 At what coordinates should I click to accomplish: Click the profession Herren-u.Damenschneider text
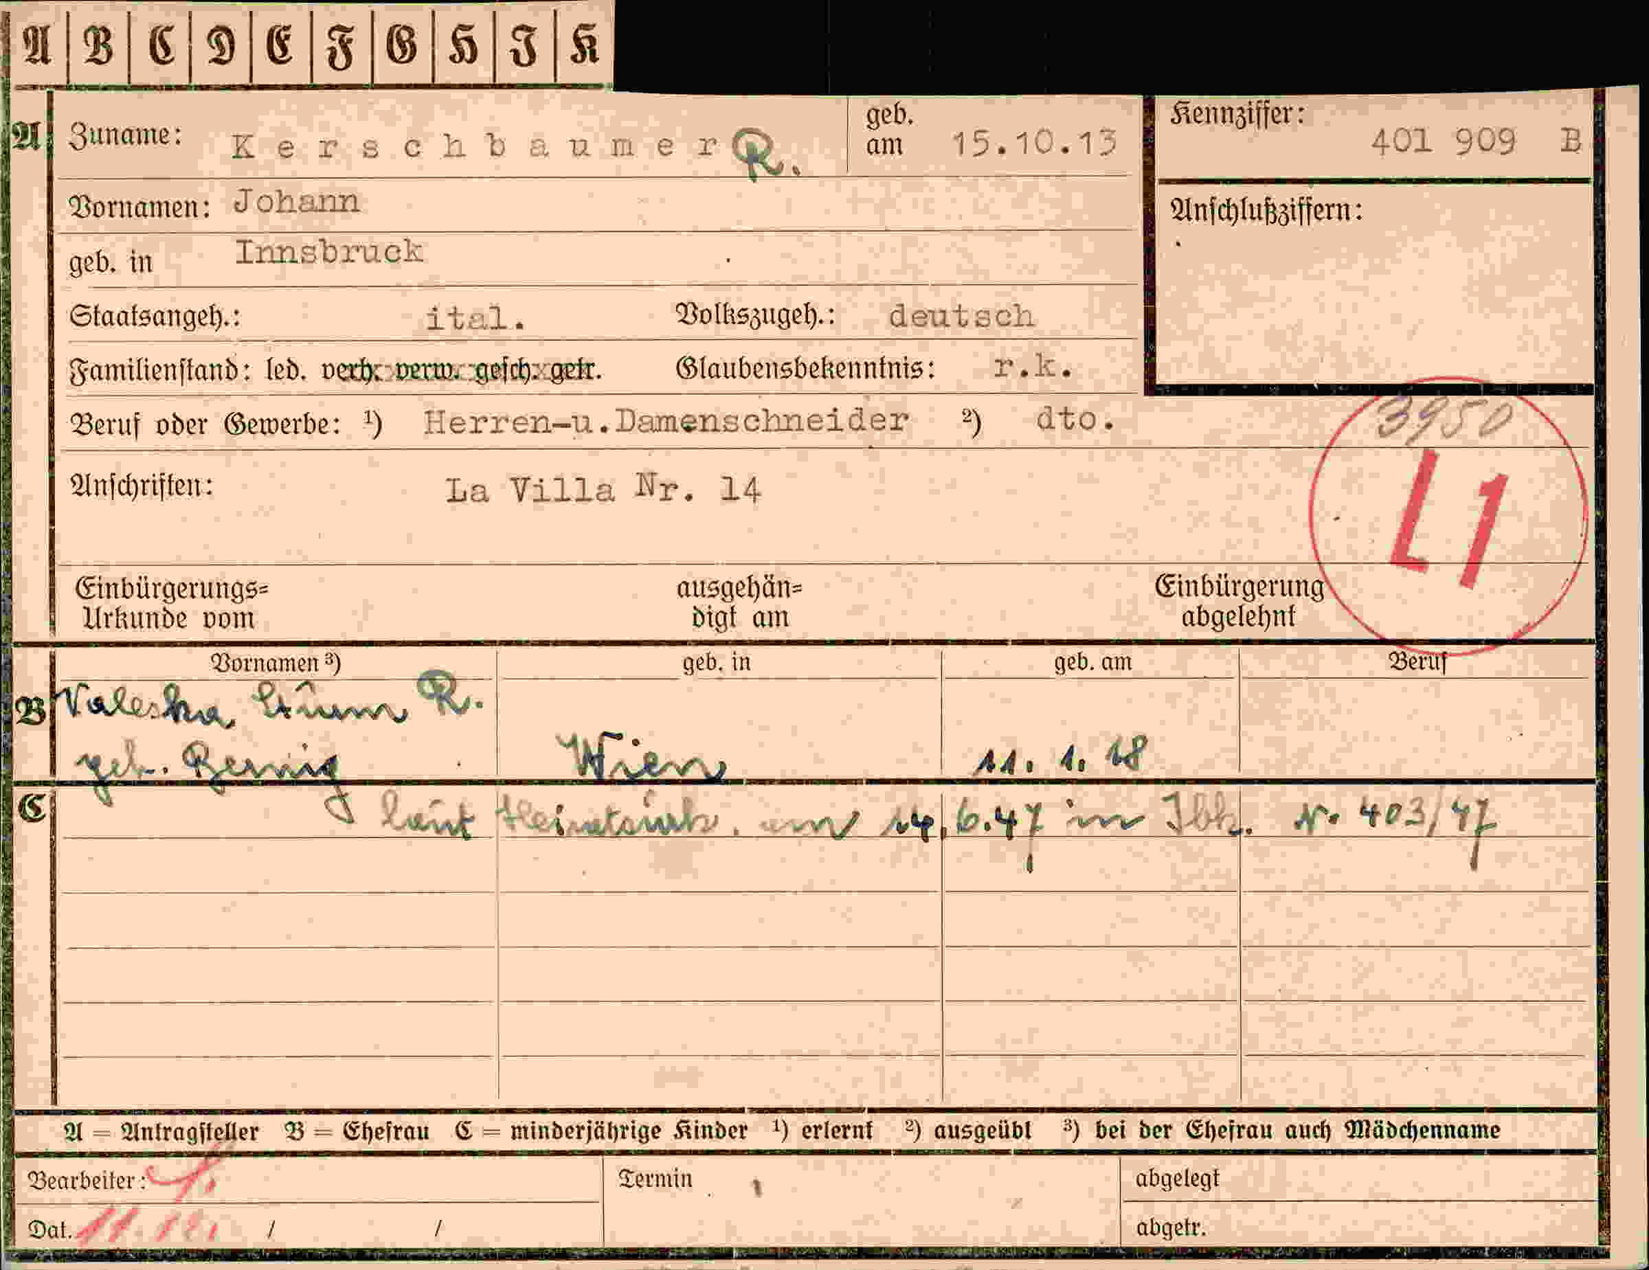pos(665,421)
